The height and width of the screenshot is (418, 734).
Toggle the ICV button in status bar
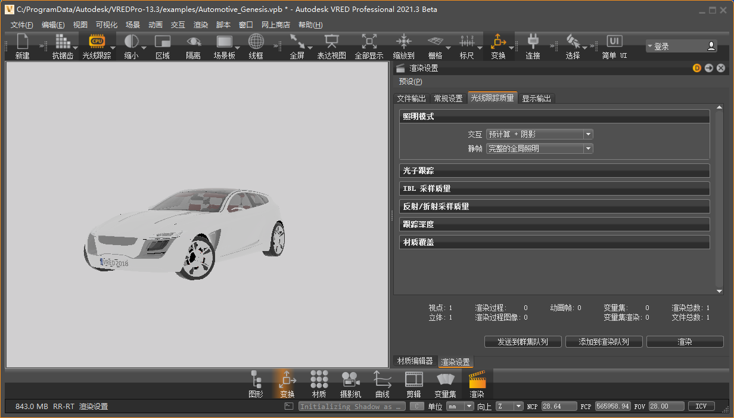(701, 407)
